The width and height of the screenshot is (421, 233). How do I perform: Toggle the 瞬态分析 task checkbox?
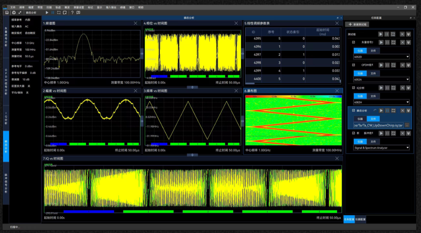coord(353,110)
